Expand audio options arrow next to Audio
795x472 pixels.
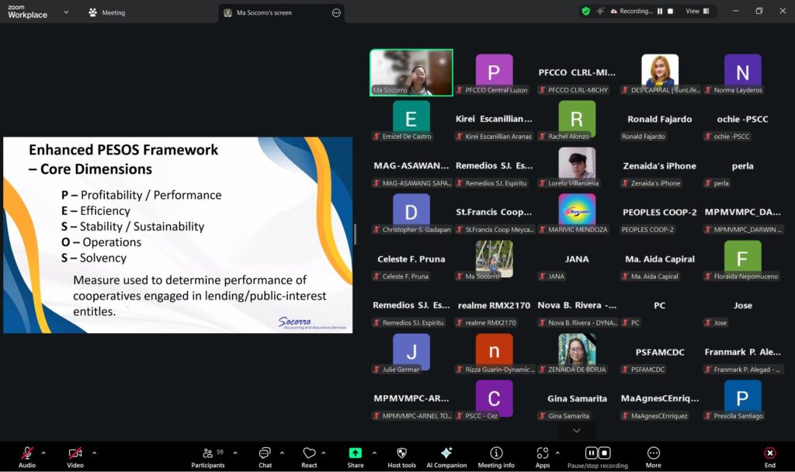coord(43,453)
